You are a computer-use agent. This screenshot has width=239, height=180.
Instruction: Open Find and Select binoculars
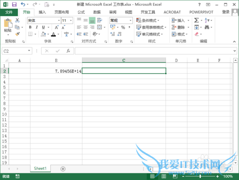tap(207, 27)
